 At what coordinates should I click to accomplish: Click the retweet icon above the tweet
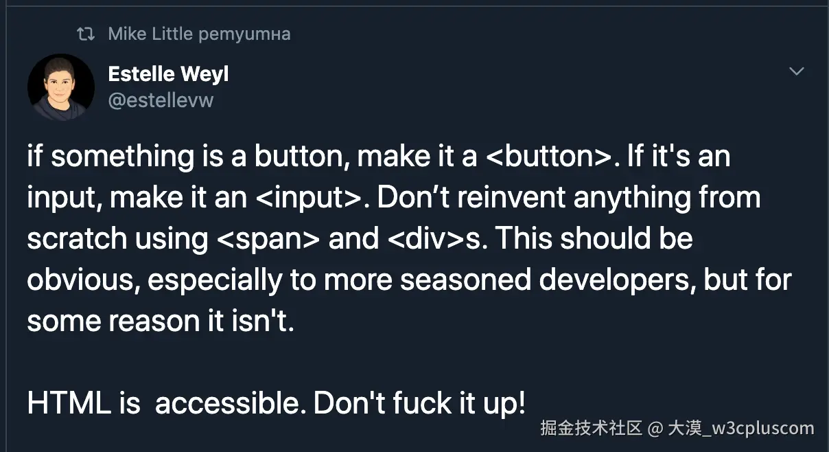pyautogui.click(x=86, y=34)
